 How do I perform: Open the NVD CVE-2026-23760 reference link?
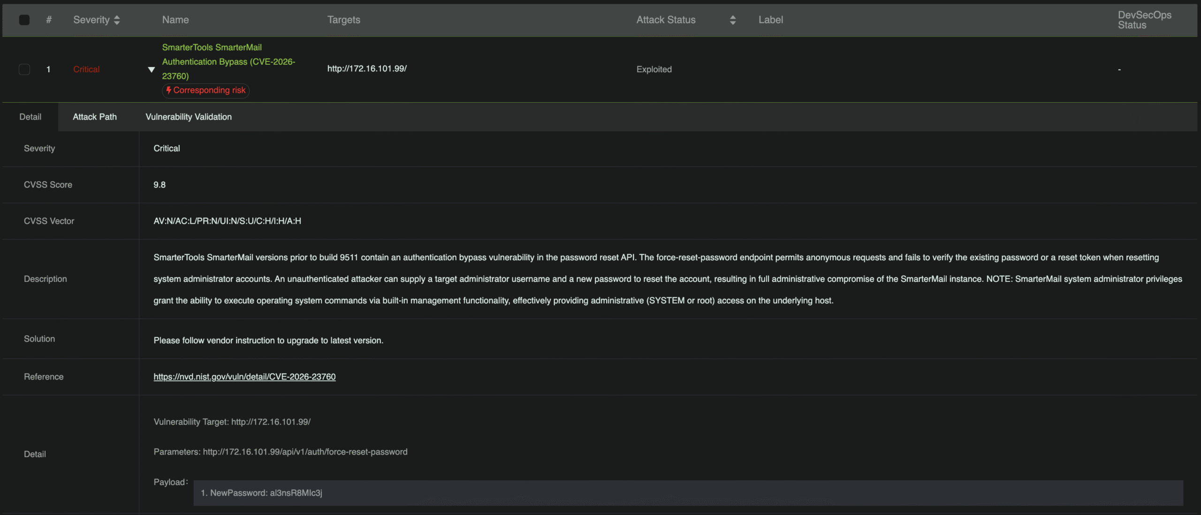click(244, 377)
